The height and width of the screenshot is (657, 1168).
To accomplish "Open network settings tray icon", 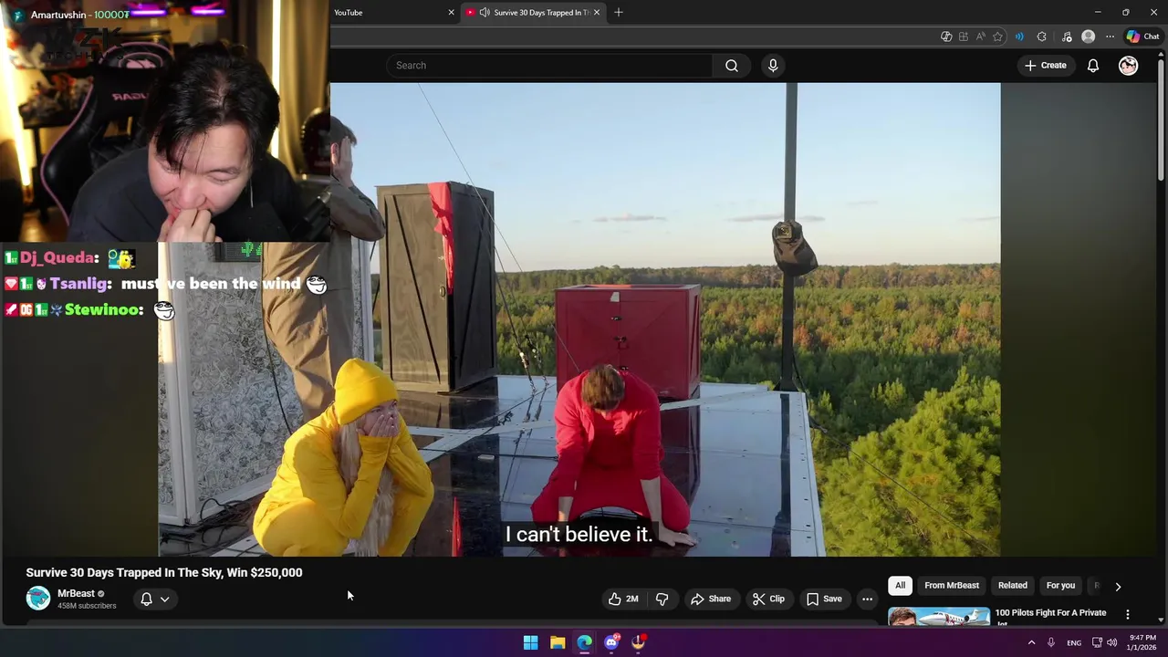I will pos(1097,642).
